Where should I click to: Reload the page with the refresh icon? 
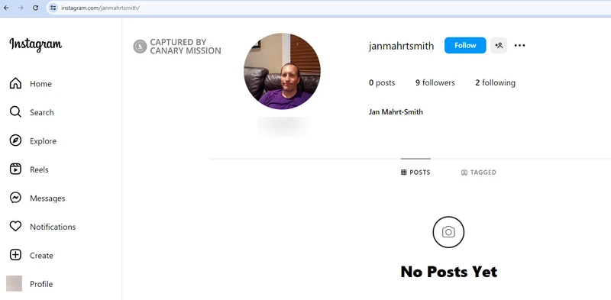[35, 8]
